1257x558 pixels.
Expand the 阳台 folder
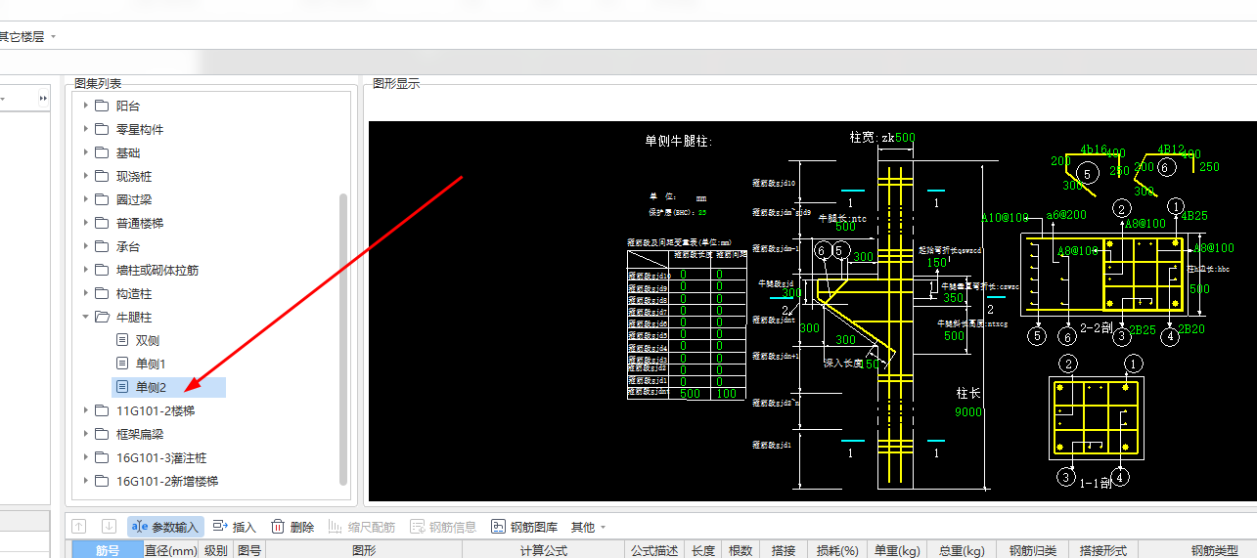(85, 106)
